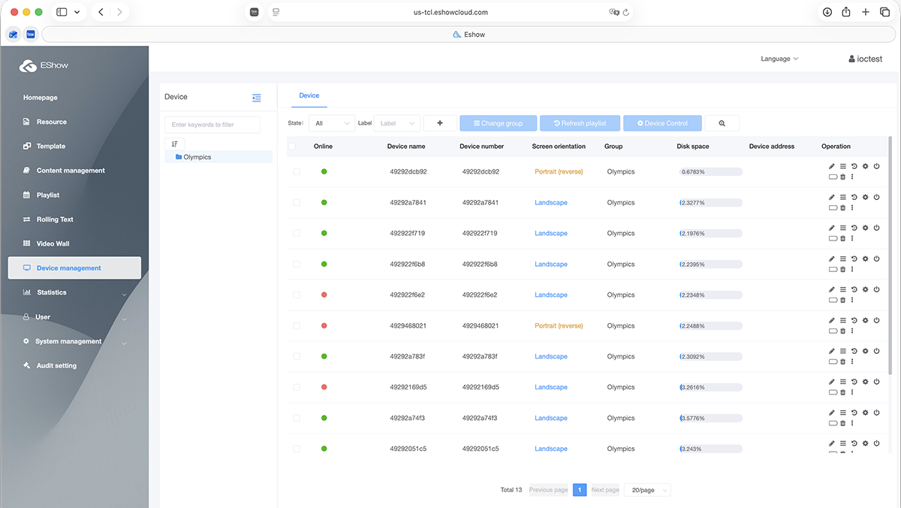This screenshot has height=508, width=901.
Task: Check the box for device 4929468021
Action: coord(297,326)
